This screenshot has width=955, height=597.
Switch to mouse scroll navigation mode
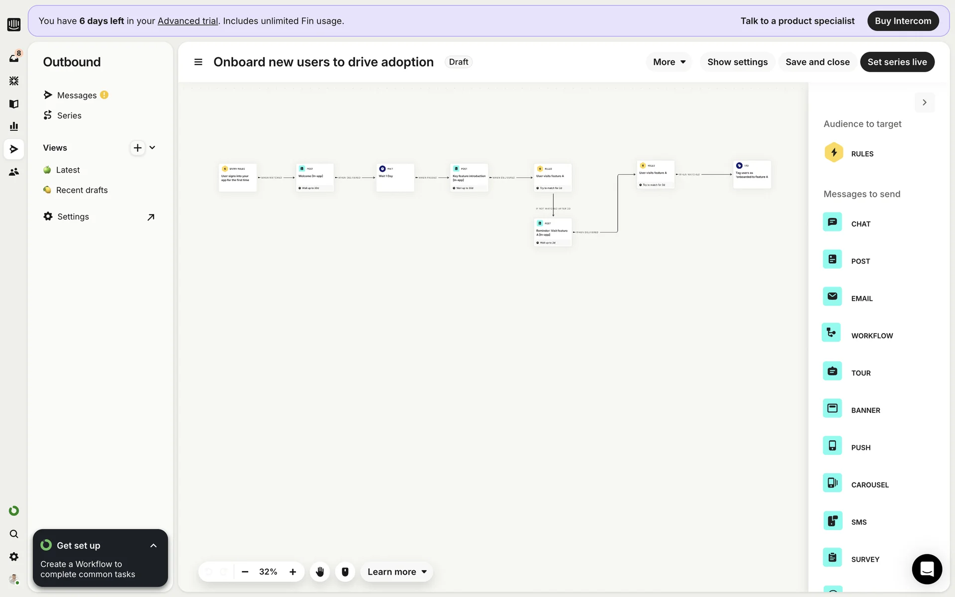coord(345,572)
